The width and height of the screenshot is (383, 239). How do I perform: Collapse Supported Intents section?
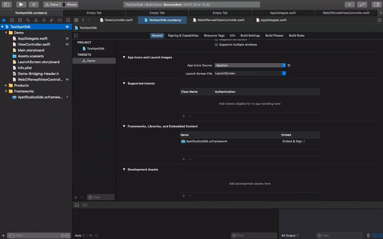click(x=124, y=83)
